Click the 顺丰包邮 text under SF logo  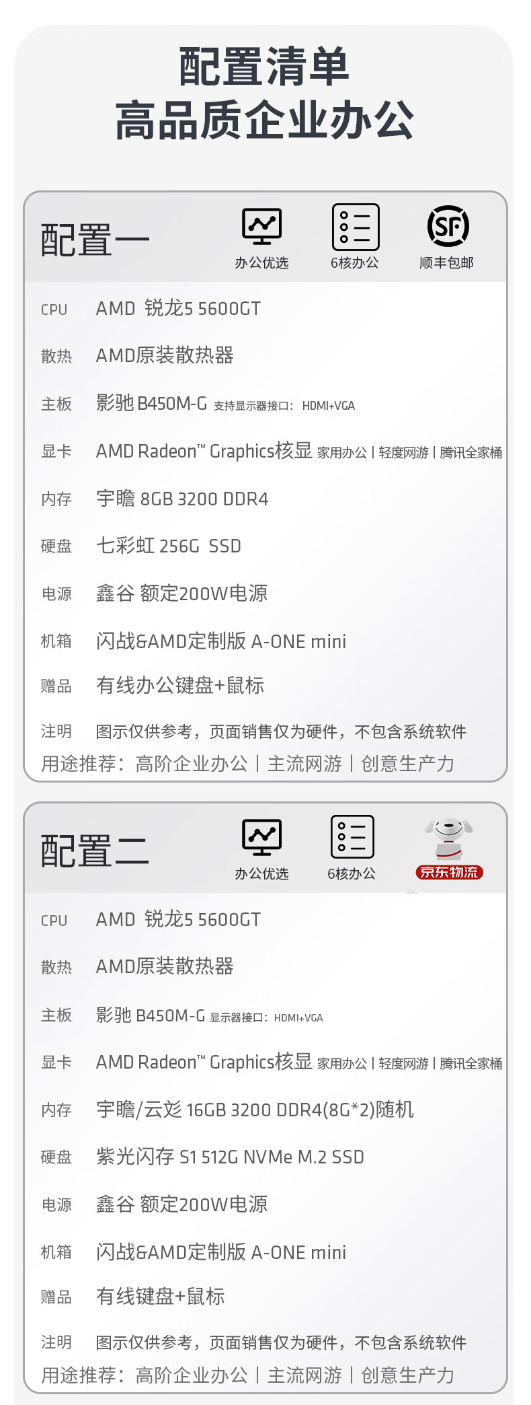[446, 262]
